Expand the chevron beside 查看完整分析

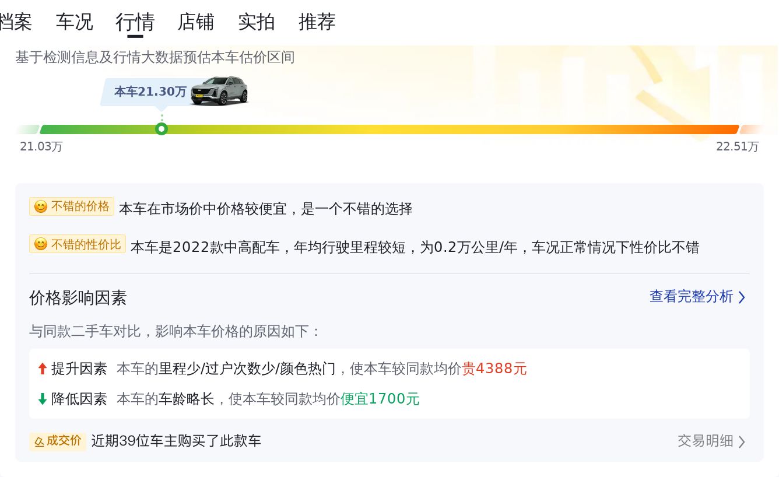pyautogui.click(x=742, y=297)
